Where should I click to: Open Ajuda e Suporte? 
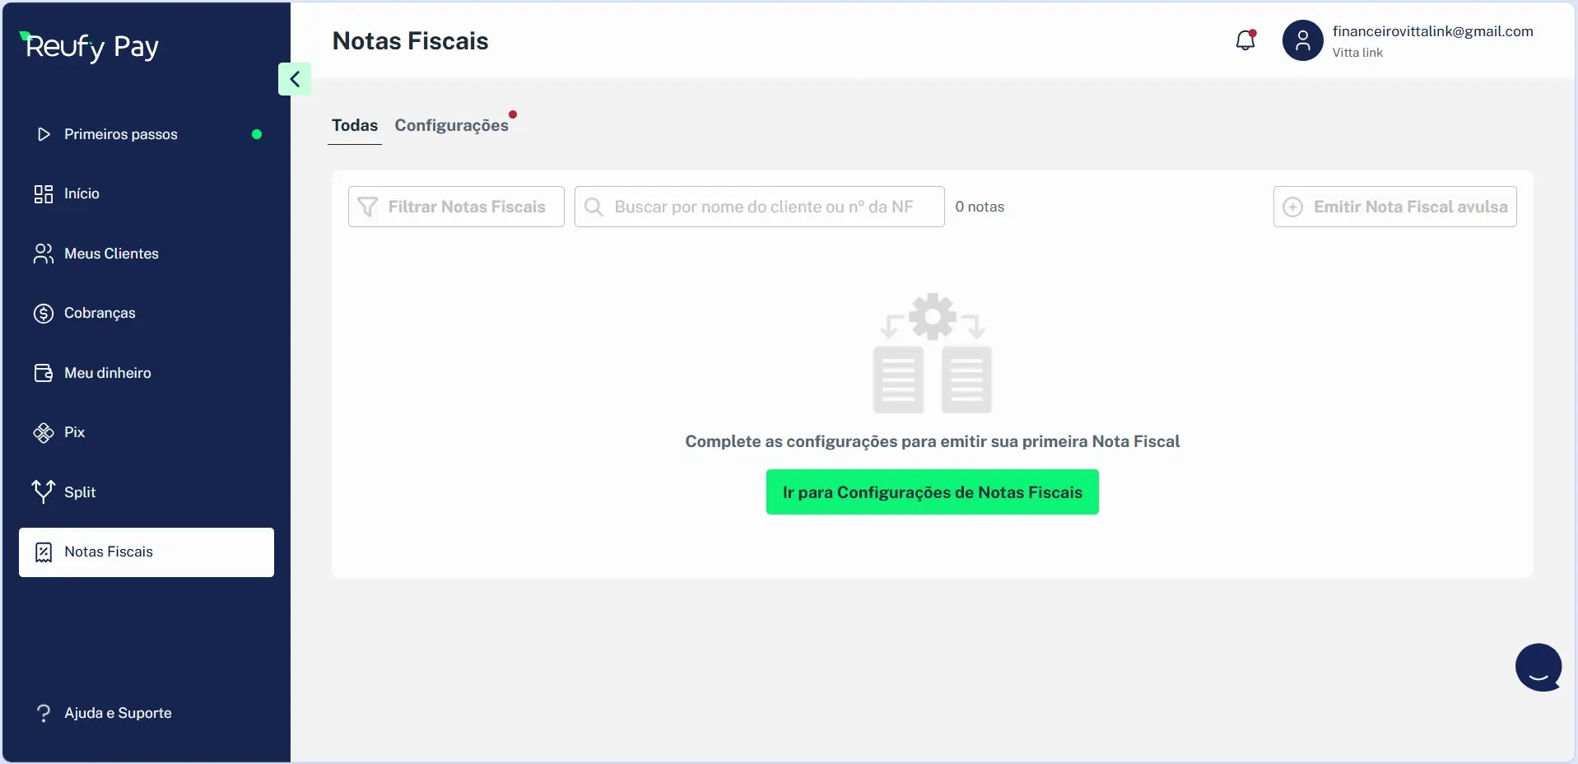coord(118,713)
